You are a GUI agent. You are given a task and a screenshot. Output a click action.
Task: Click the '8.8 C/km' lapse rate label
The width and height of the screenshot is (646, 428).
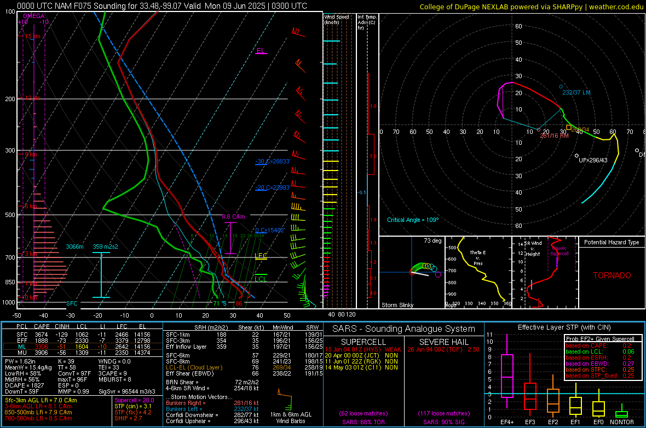click(x=233, y=216)
